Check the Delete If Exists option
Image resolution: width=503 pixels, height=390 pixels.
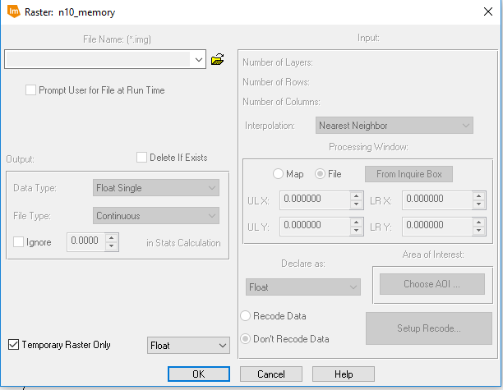141,158
